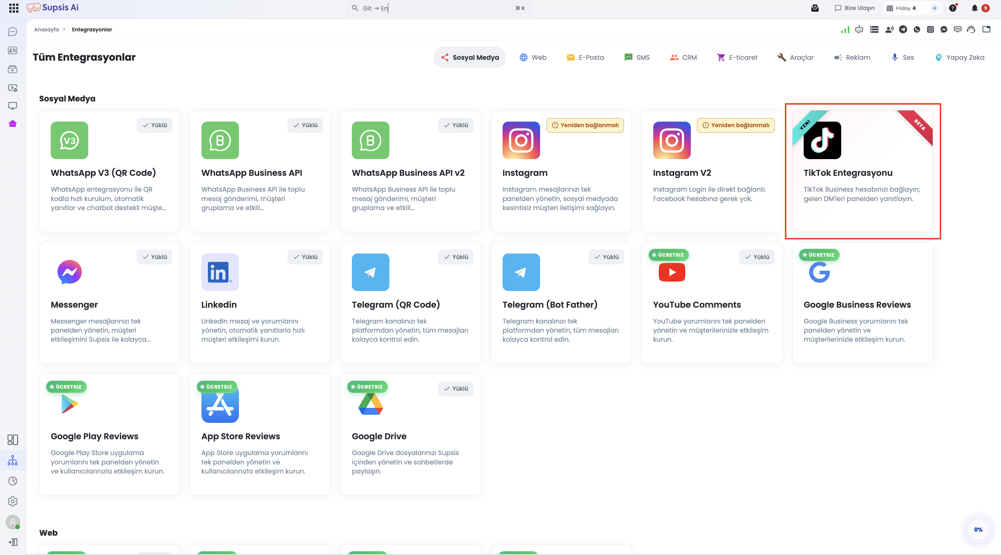The height and width of the screenshot is (555, 1001).
Task: Open the screen cast sidebar icon
Action: (x=13, y=106)
